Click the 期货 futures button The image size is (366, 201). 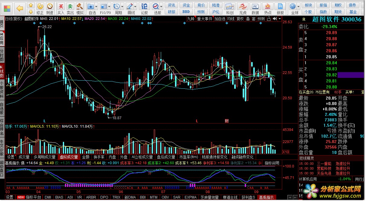tap(338, 12)
